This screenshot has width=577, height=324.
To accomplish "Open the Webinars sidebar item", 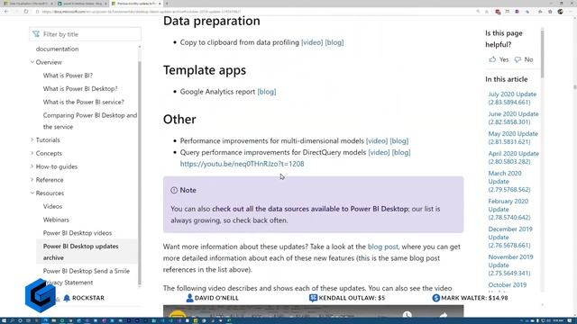I will pyautogui.click(x=56, y=220).
